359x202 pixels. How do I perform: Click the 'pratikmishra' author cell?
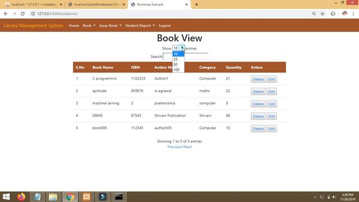(164, 103)
